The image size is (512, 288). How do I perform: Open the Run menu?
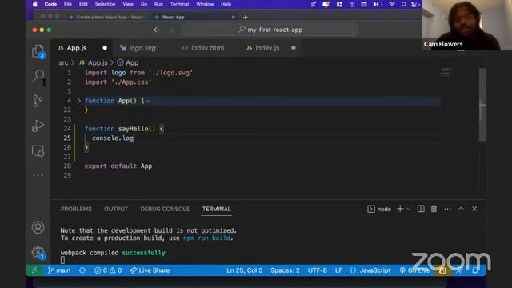(x=158, y=4)
